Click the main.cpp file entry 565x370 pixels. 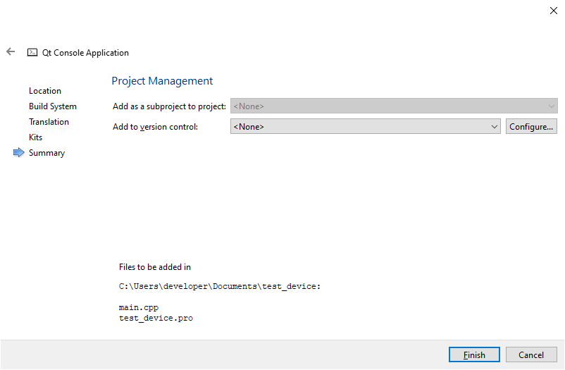click(139, 307)
